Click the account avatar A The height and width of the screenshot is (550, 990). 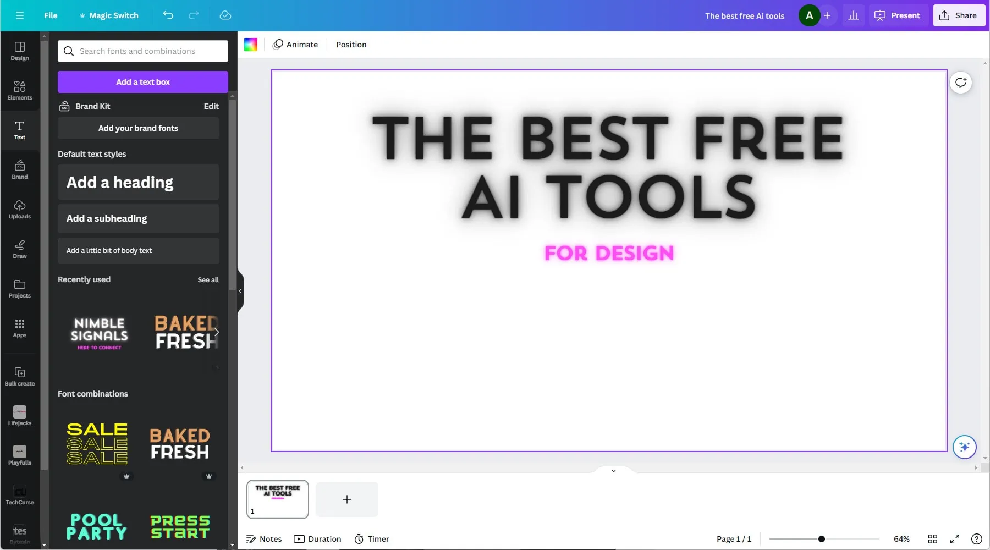pyautogui.click(x=809, y=15)
